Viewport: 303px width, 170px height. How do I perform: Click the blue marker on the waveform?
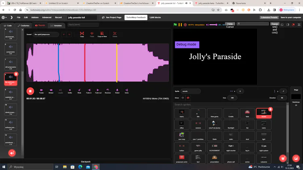click(x=59, y=62)
